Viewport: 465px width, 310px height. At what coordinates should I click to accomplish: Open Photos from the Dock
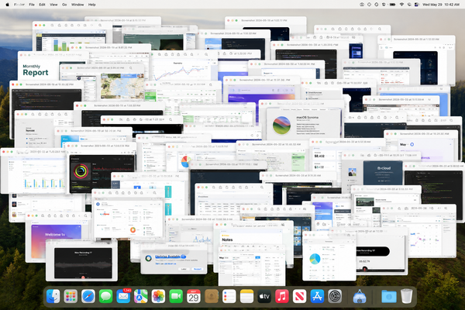[158, 296]
